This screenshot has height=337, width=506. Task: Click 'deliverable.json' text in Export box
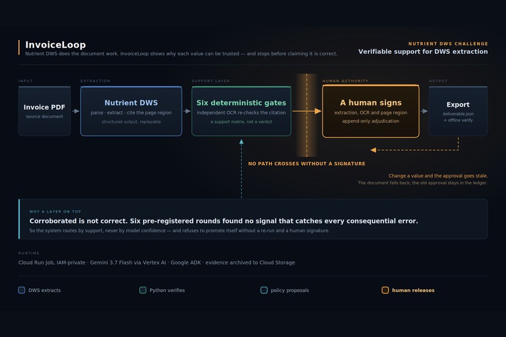coord(458,114)
